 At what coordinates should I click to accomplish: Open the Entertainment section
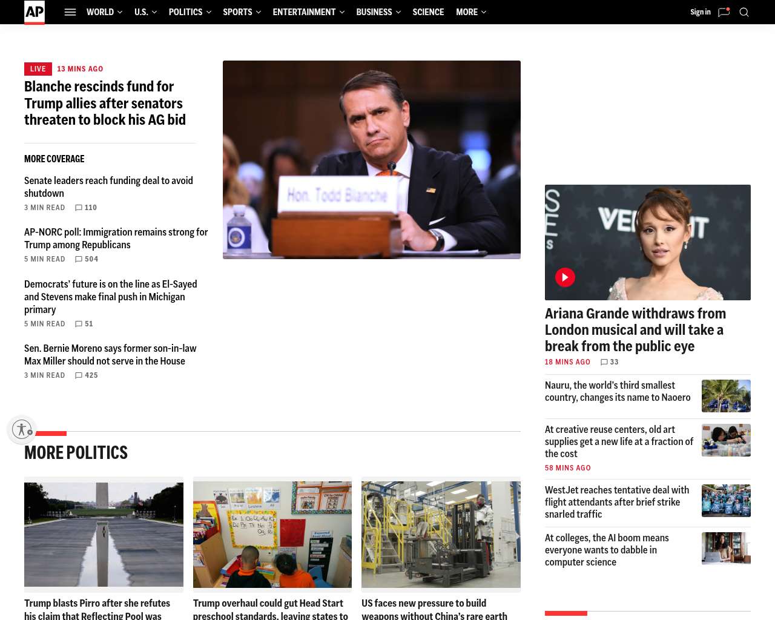(304, 12)
